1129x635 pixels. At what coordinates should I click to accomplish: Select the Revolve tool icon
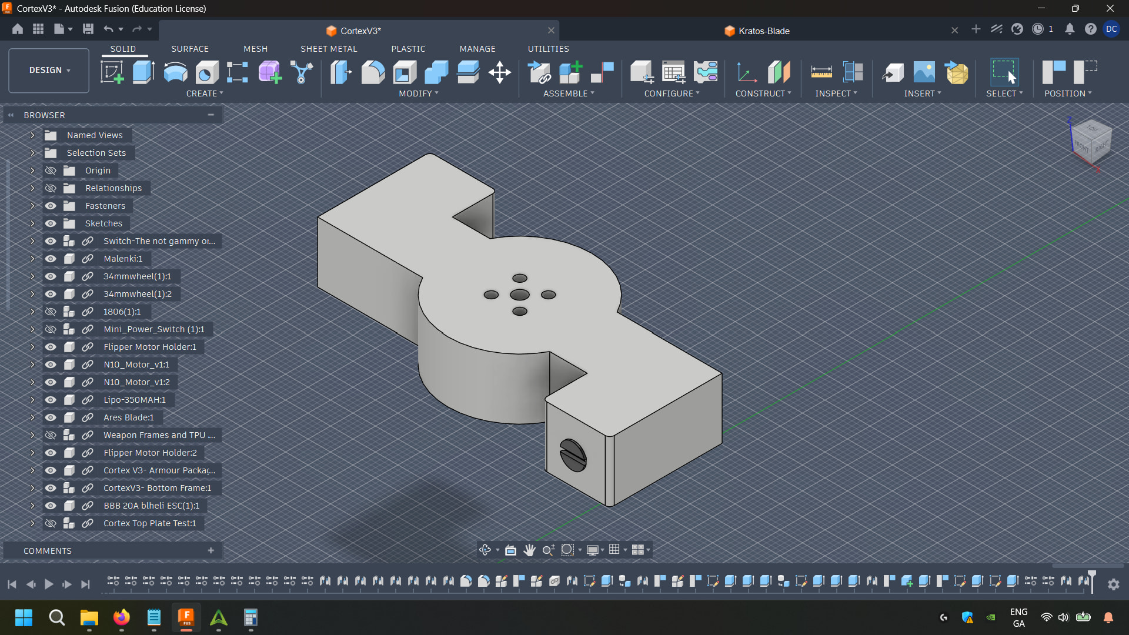pos(175,72)
